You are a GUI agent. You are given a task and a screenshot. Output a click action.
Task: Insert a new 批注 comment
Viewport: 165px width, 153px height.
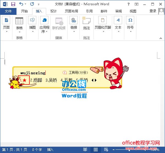pyautogui.click(x=87, y=23)
